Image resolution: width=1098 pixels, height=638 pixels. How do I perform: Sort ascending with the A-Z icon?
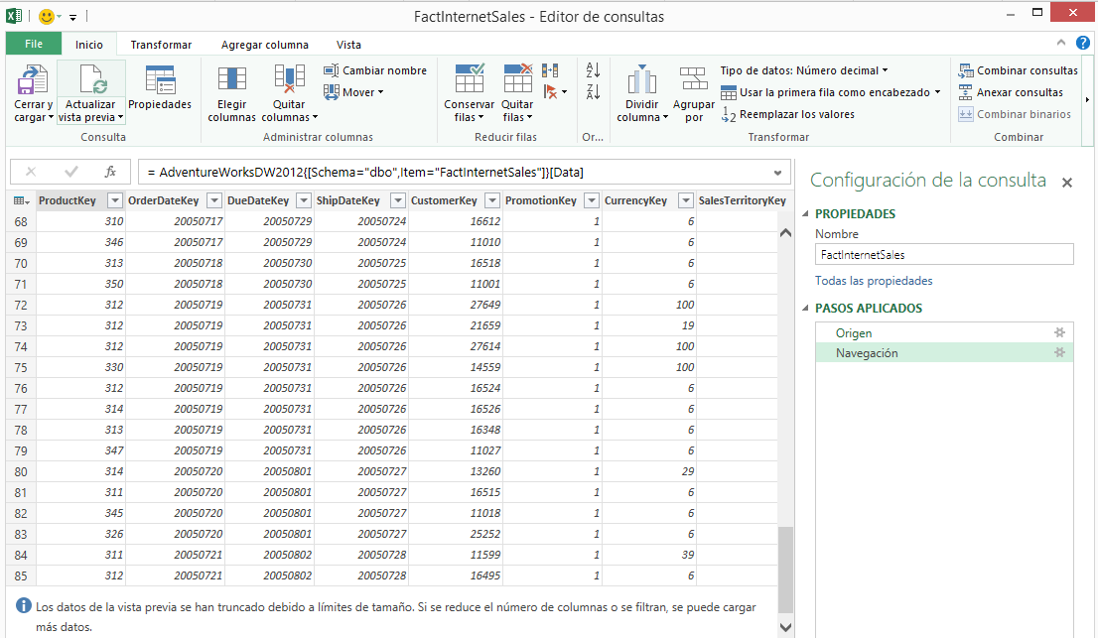pos(594,70)
